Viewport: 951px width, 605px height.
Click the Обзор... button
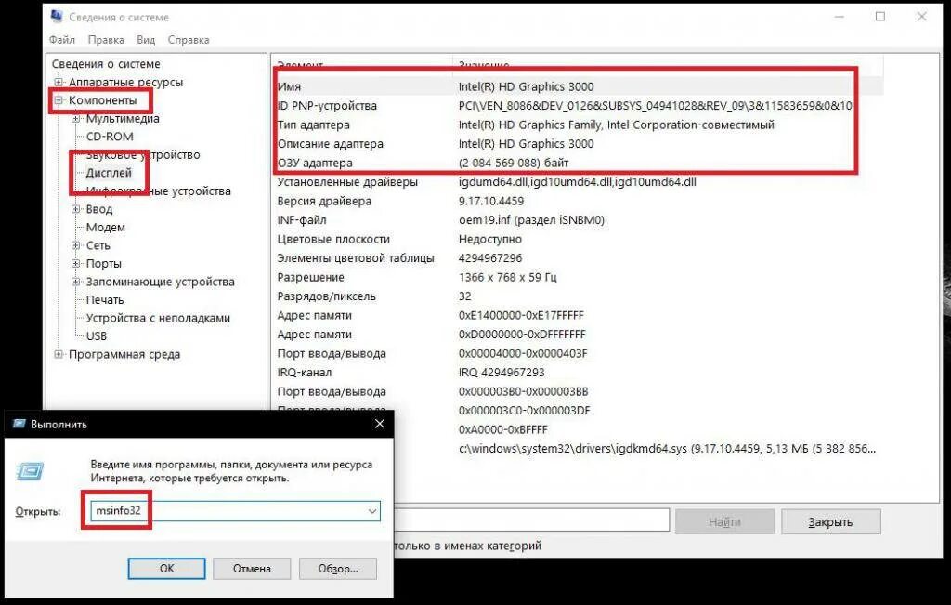pos(338,569)
